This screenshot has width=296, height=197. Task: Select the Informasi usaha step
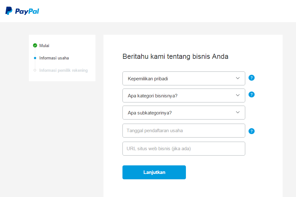click(54, 58)
